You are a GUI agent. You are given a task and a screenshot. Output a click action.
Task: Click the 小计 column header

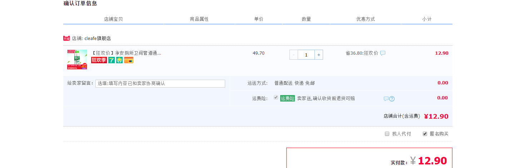click(427, 19)
